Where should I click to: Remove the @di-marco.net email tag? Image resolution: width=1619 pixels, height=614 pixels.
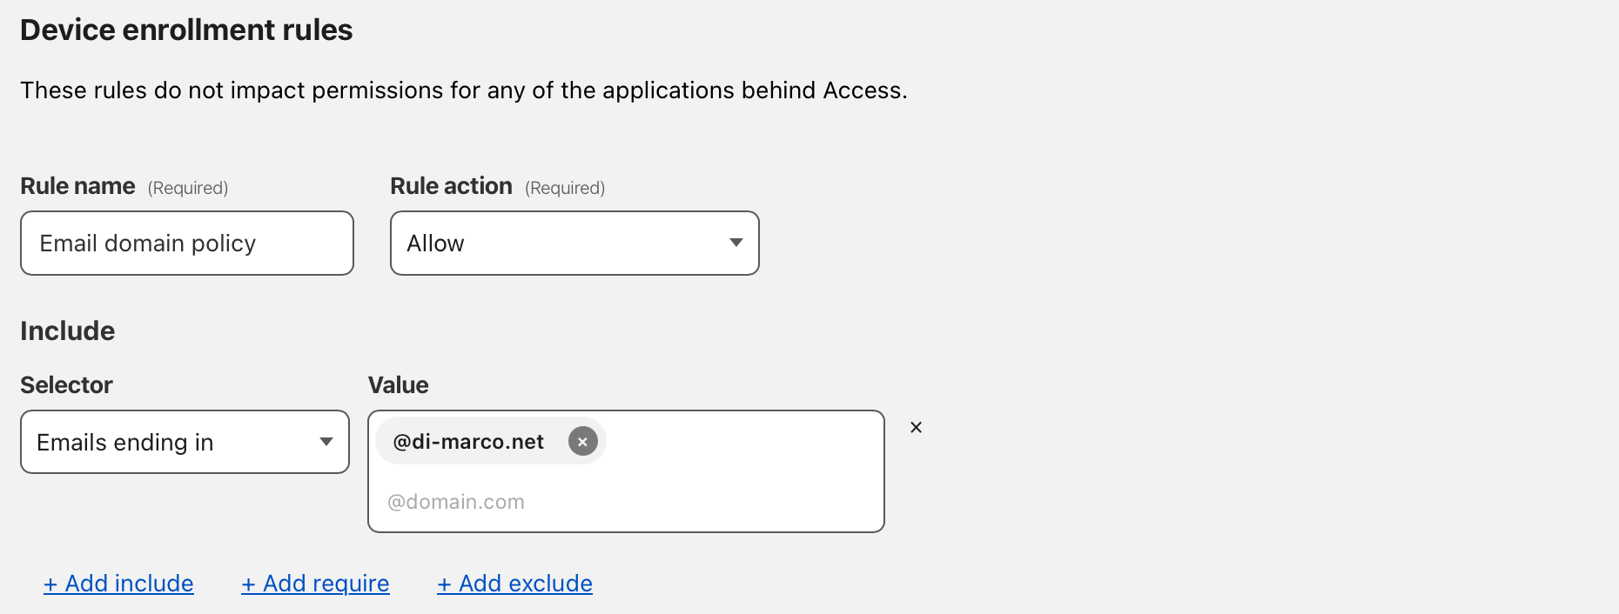[583, 441]
